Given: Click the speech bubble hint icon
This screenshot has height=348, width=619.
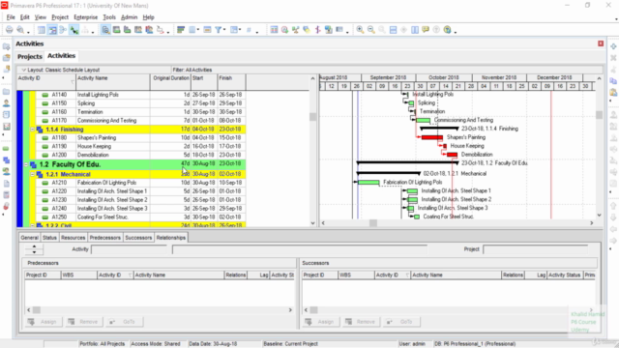Looking at the screenshot, I should tap(426, 30).
